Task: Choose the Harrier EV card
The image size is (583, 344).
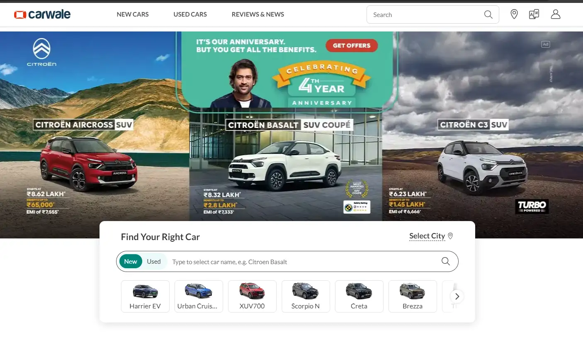Action: (145, 296)
